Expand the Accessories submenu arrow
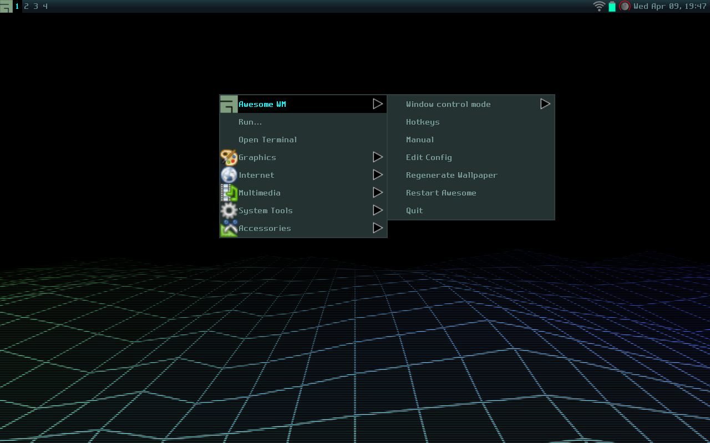The width and height of the screenshot is (710, 443). 378,228
